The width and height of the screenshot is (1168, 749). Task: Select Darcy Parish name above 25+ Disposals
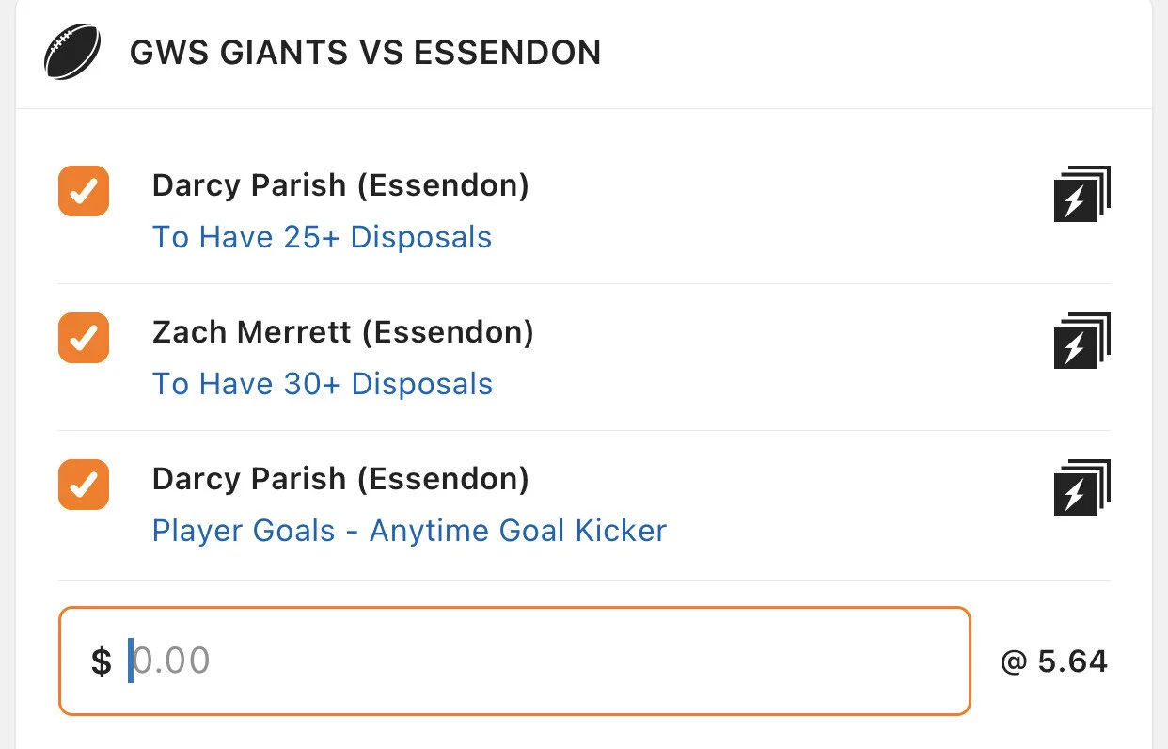click(x=339, y=185)
